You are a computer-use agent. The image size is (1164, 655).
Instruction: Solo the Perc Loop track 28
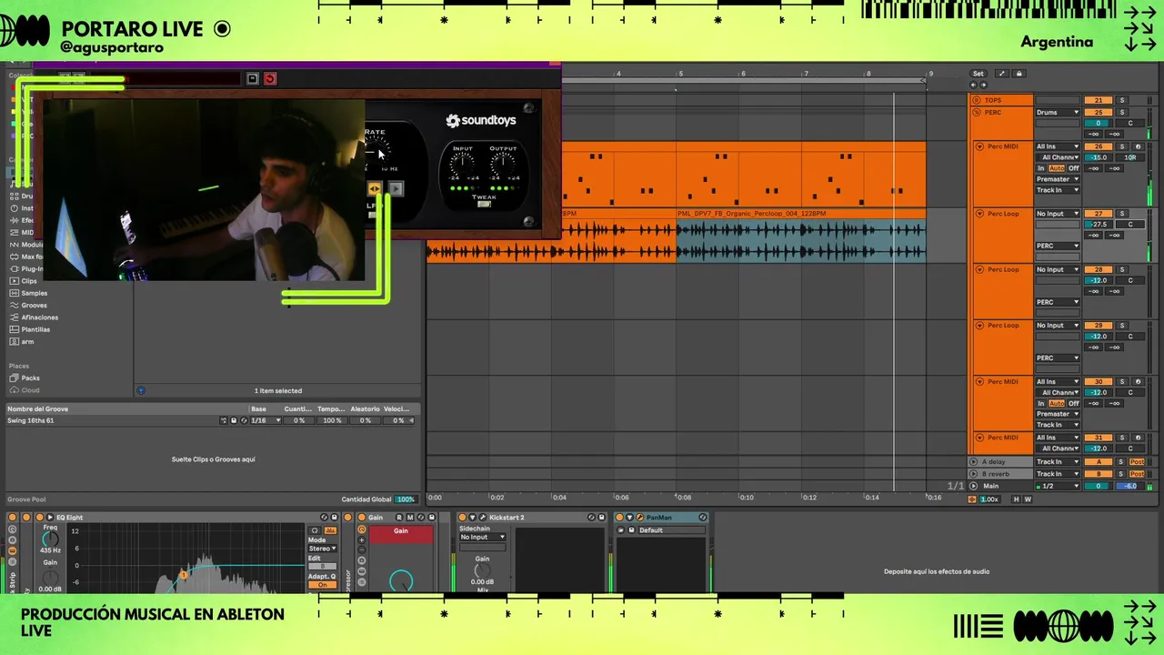coord(1121,270)
